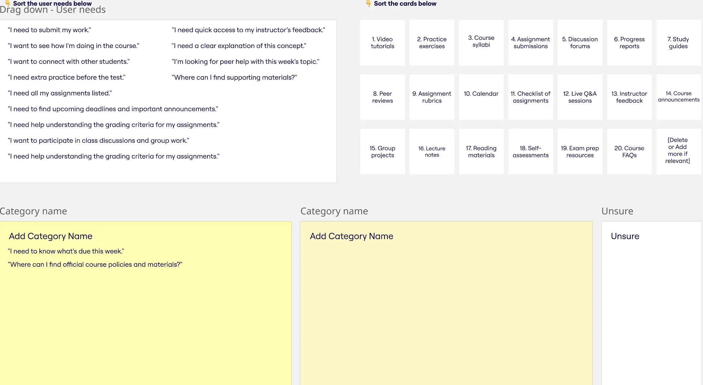The height and width of the screenshot is (385, 703).
Task: Edit 'Add Category Name' in bright yellow box
Action: pyautogui.click(x=50, y=236)
